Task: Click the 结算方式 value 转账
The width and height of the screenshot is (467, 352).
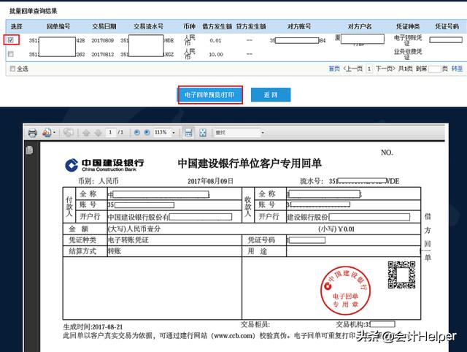Action: point(115,251)
